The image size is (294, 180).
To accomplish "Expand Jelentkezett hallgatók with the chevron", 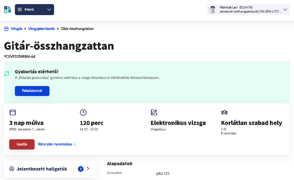I will coord(88,169).
